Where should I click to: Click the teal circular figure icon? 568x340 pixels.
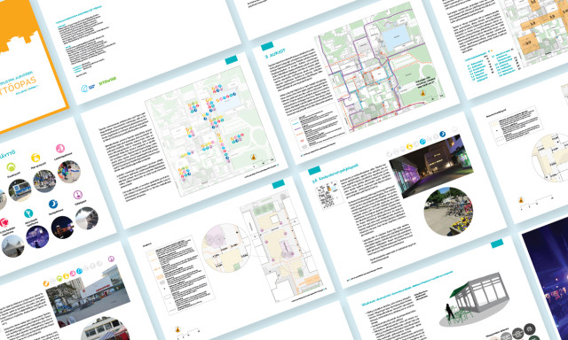click(x=28, y=213)
